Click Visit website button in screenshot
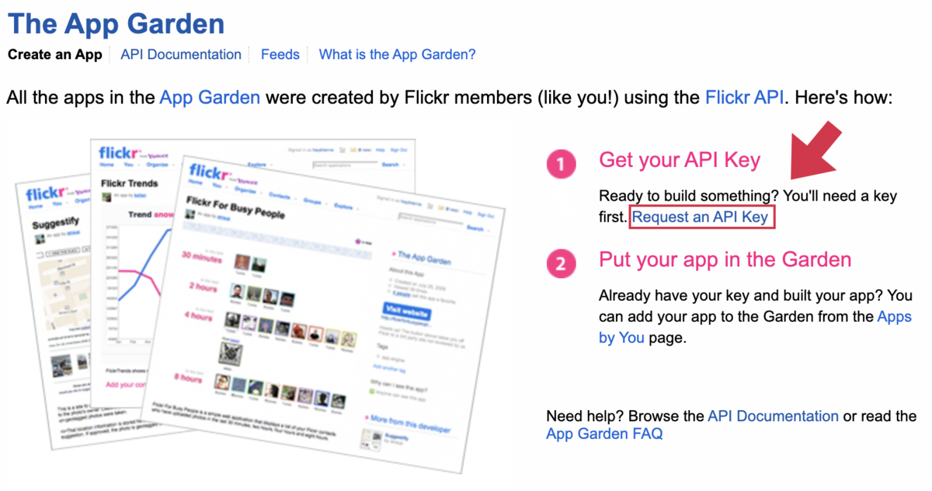Image resolution: width=932 pixels, height=491 pixels. 406,312
